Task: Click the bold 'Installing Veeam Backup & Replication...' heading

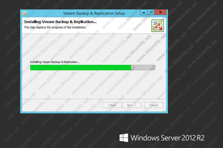Action: [x=60, y=22]
